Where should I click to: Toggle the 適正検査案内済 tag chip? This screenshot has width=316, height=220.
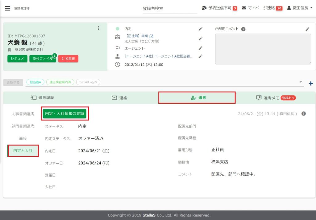click(60, 82)
